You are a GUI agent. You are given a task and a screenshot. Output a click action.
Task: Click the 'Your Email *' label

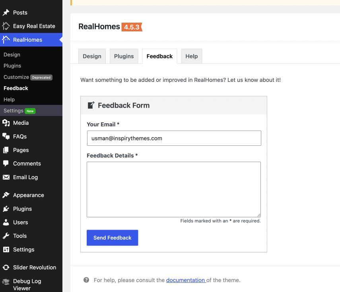103,124
